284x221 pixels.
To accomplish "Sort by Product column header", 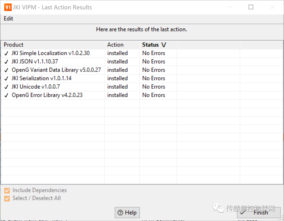I will click(53, 45).
